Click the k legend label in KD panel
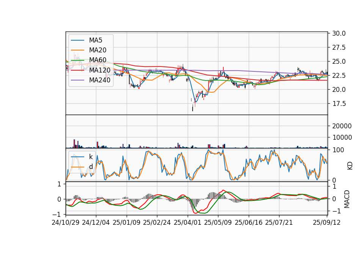The image size is (364, 262). [91, 157]
